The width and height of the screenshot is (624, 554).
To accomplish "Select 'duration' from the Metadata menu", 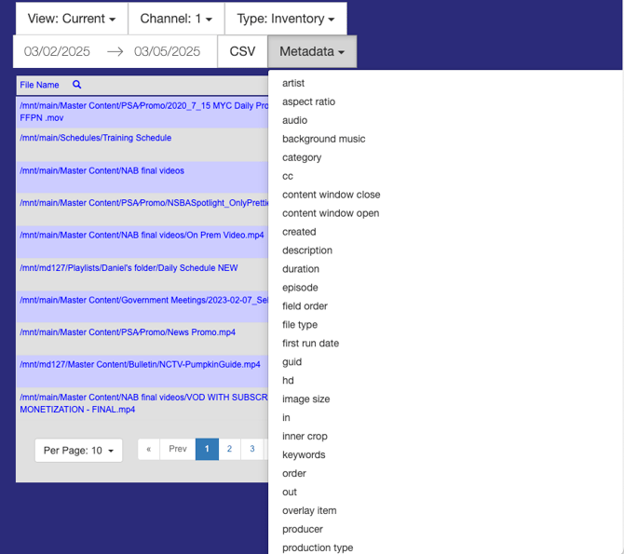I will pyautogui.click(x=300, y=269).
